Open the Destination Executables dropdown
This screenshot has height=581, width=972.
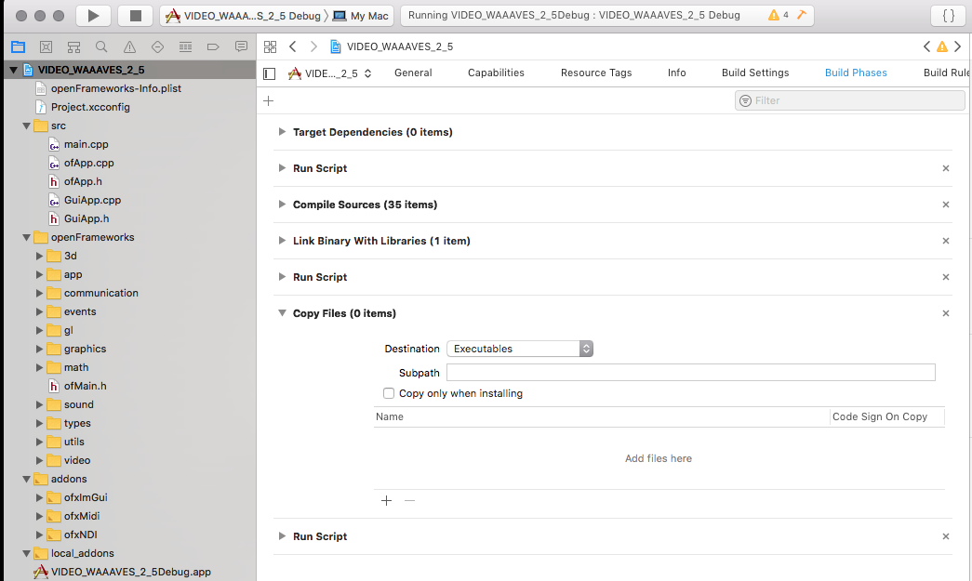coord(520,349)
